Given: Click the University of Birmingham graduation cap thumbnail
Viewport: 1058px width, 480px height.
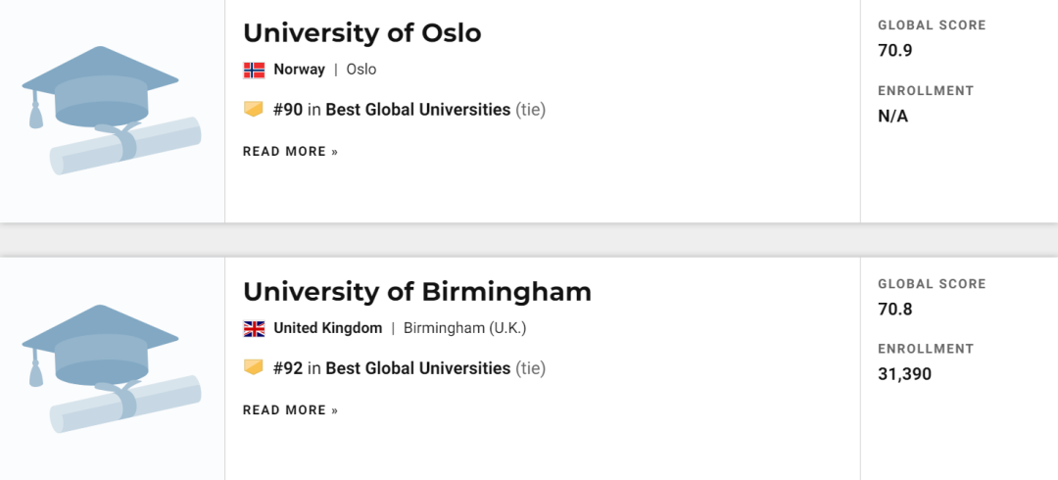Looking at the screenshot, I should [x=111, y=369].
